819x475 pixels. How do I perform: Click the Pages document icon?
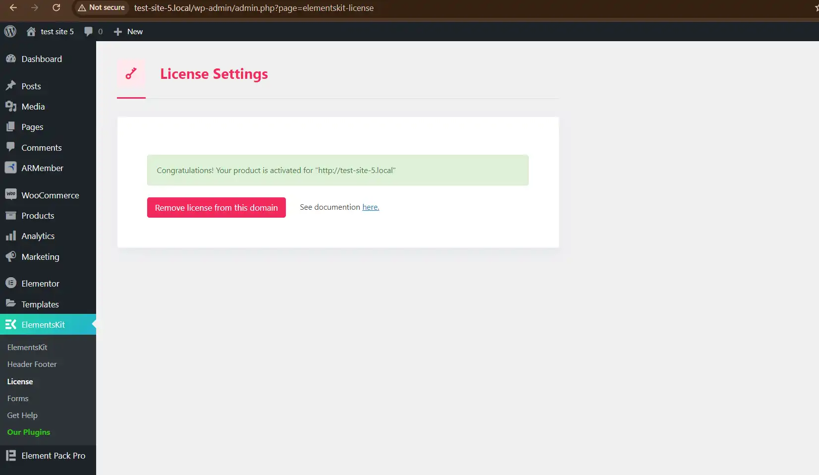click(x=10, y=126)
